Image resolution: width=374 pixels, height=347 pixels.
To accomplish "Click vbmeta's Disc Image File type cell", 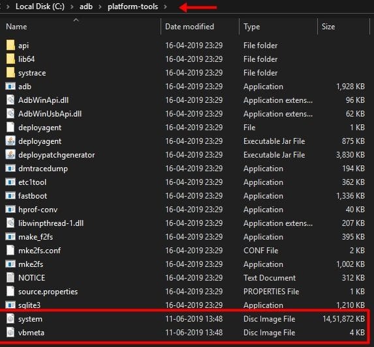I will click(x=270, y=332).
